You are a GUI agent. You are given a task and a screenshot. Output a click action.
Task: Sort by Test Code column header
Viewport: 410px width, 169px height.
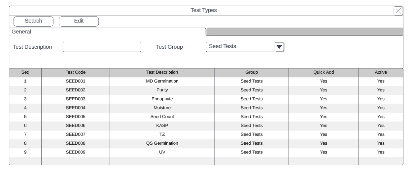click(76, 72)
